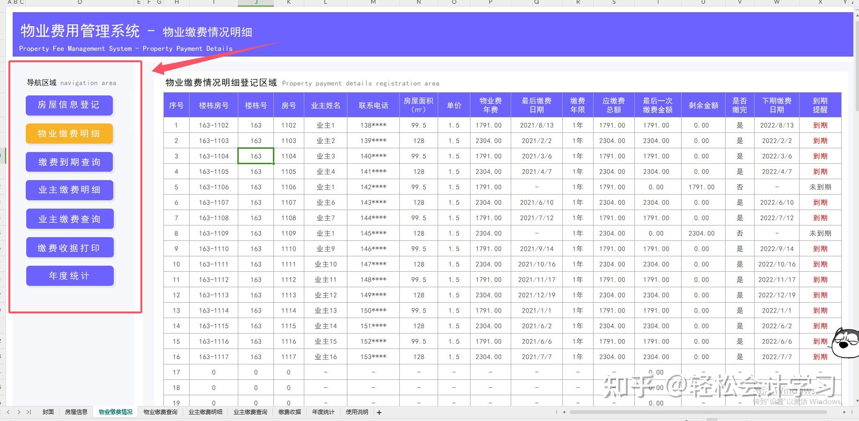
Task: Select owner cell 业主16
Action: (326, 357)
